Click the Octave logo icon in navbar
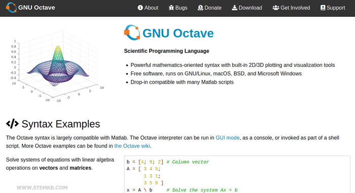 click(x=11, y=8)
